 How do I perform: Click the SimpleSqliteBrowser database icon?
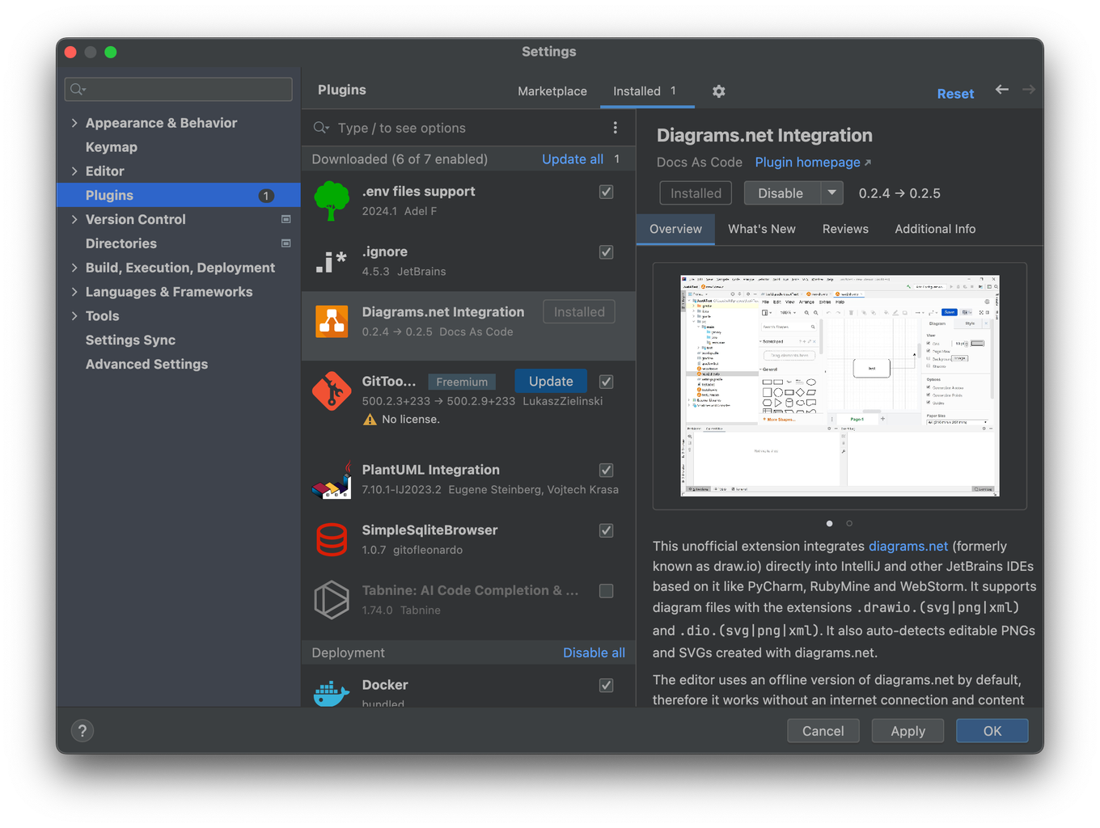[x=332, y=539]
